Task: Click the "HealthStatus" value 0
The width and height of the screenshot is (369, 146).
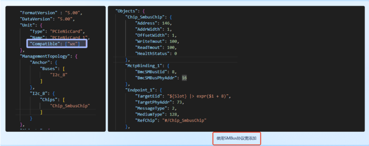Action: tap(176, 53)
